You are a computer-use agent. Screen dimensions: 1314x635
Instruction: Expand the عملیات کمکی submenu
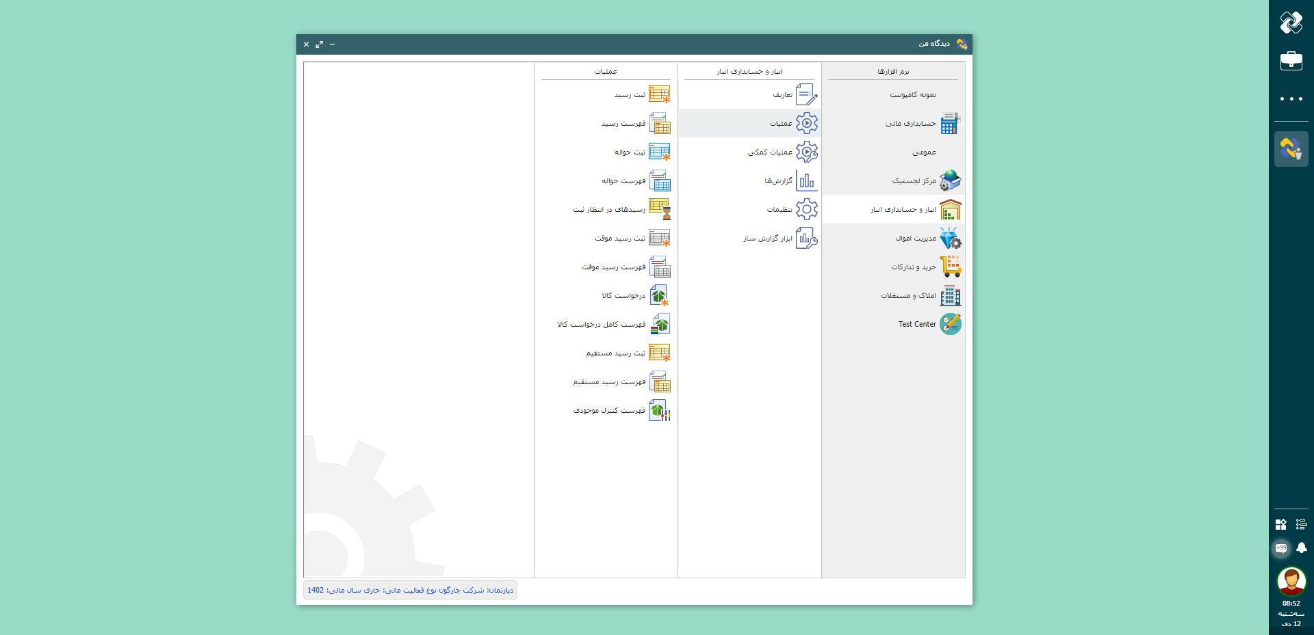click(770, 152)
